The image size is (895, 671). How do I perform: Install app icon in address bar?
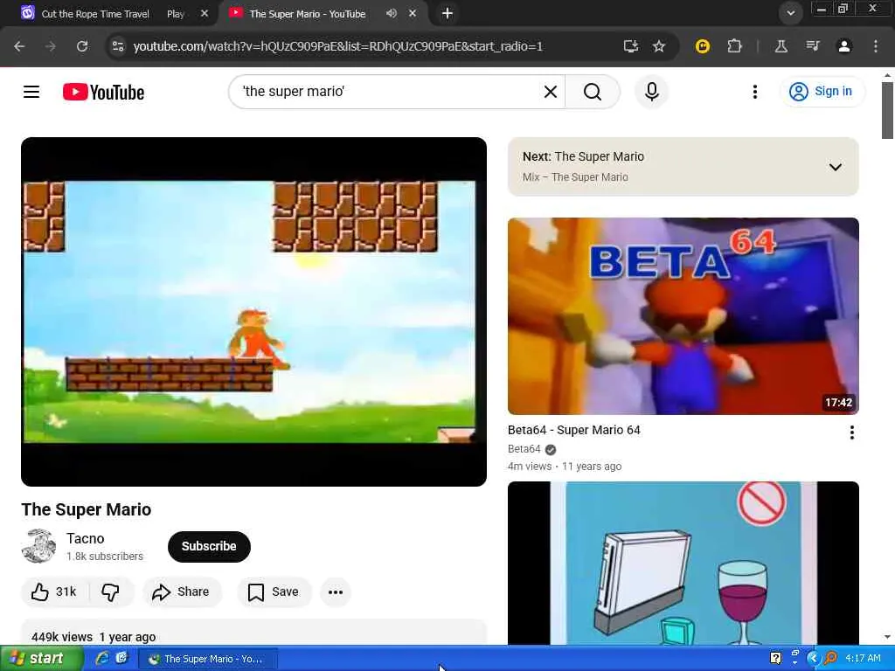point(630,46)
